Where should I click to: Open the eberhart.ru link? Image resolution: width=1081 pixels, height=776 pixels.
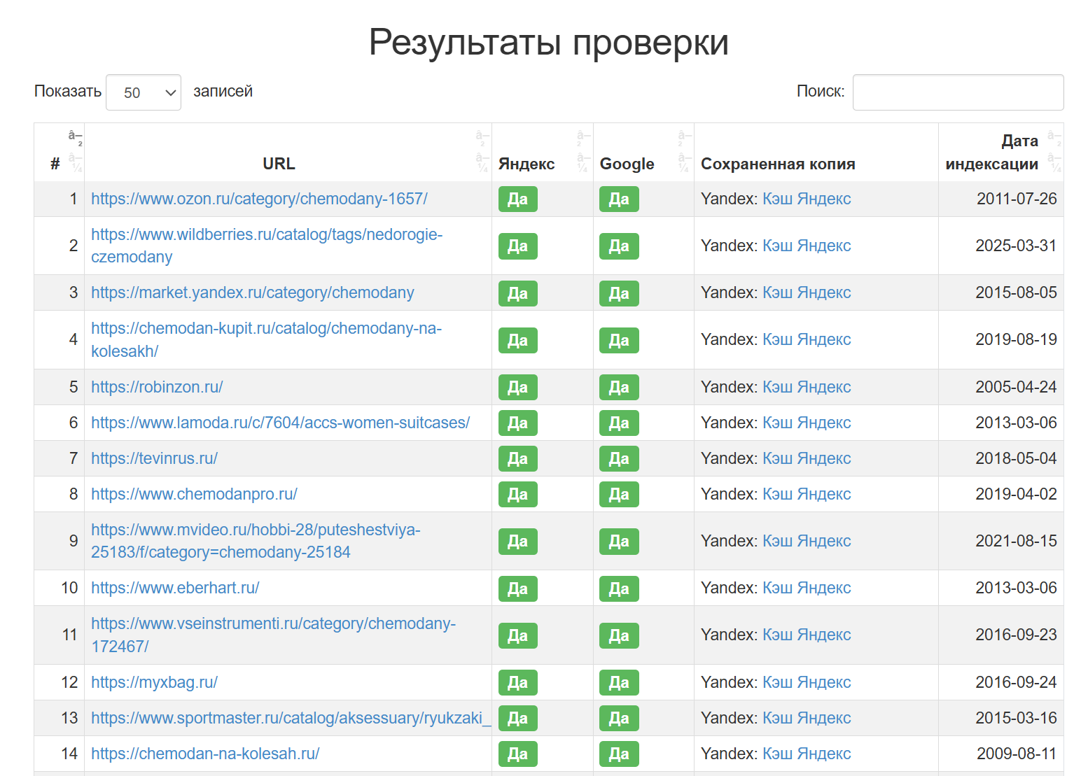click(175, 588)
